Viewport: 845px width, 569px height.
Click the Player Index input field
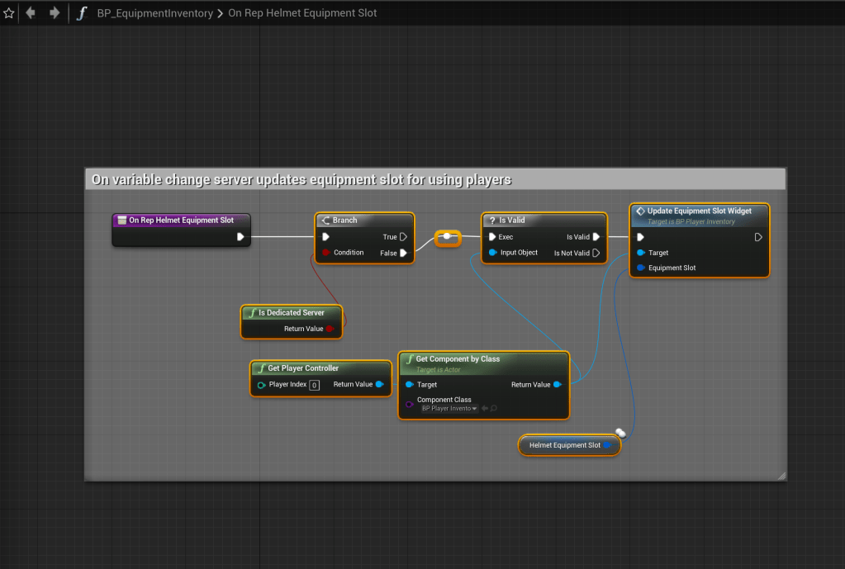pyautogui.click(x=314, y=385)
